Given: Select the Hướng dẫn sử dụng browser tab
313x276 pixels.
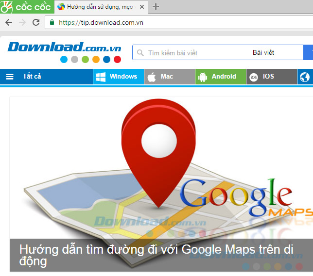Looking at the screenshot, I should [x=101, y=7].
